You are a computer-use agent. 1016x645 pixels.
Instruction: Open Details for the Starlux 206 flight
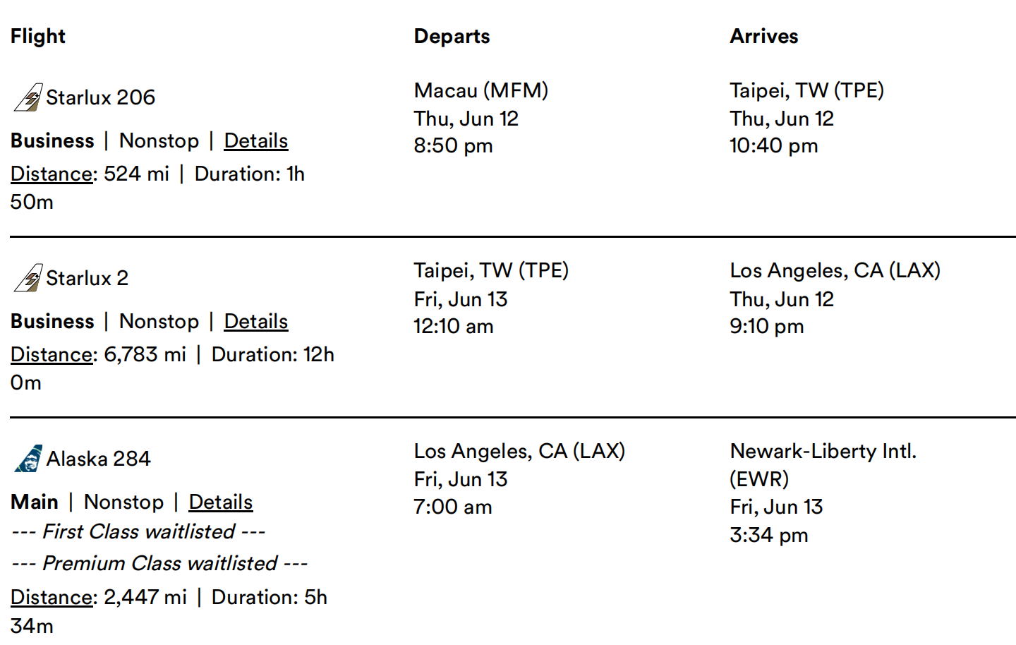(255, 141)
